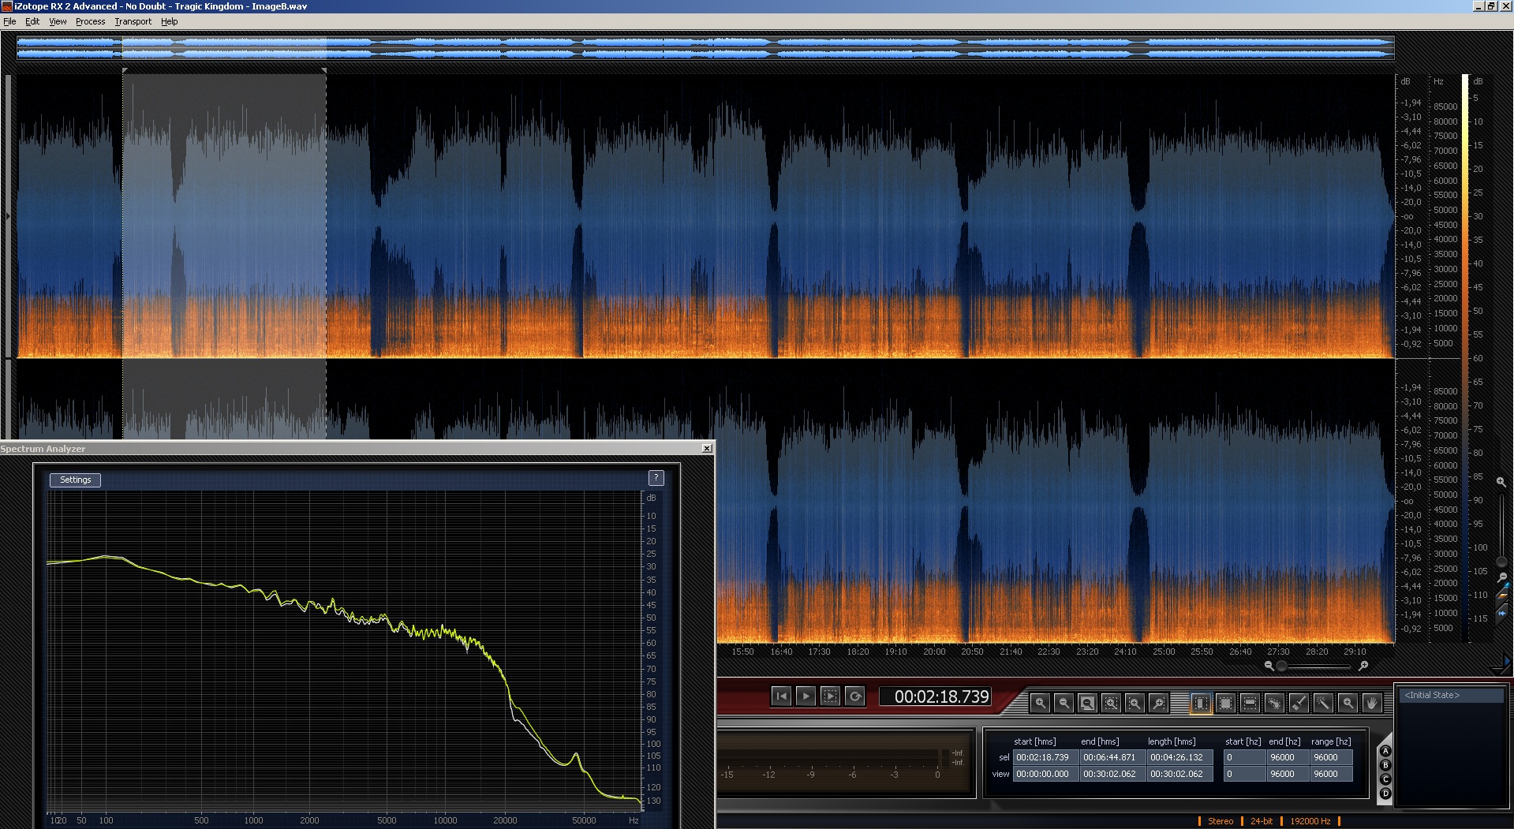Choose the brush selection tool

(x=1299, y=703)
